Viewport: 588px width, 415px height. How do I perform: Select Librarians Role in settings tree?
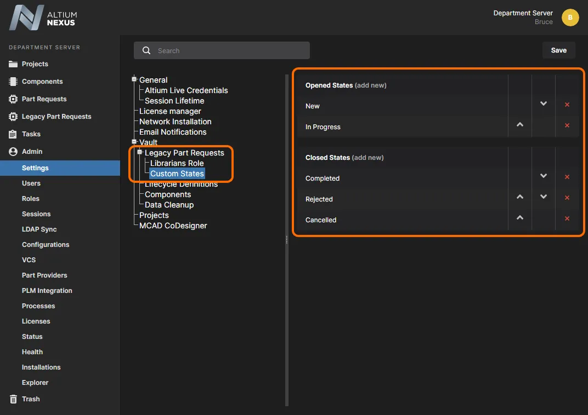(x=177, y=163)
